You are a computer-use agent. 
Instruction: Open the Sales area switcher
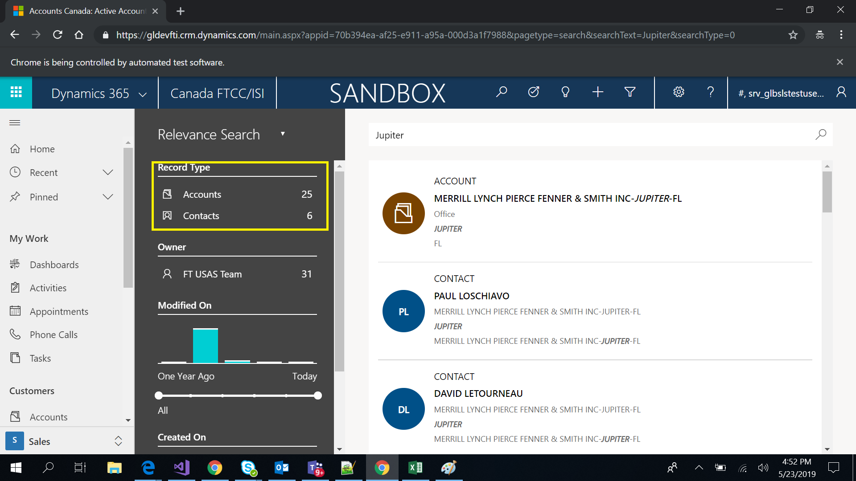[118, 441]
